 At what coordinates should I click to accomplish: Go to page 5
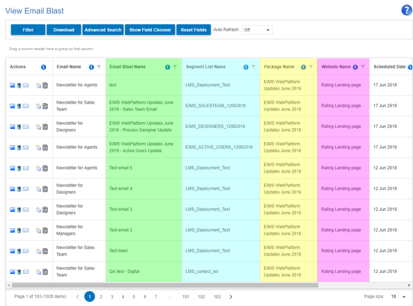click(x=134, y=297)
